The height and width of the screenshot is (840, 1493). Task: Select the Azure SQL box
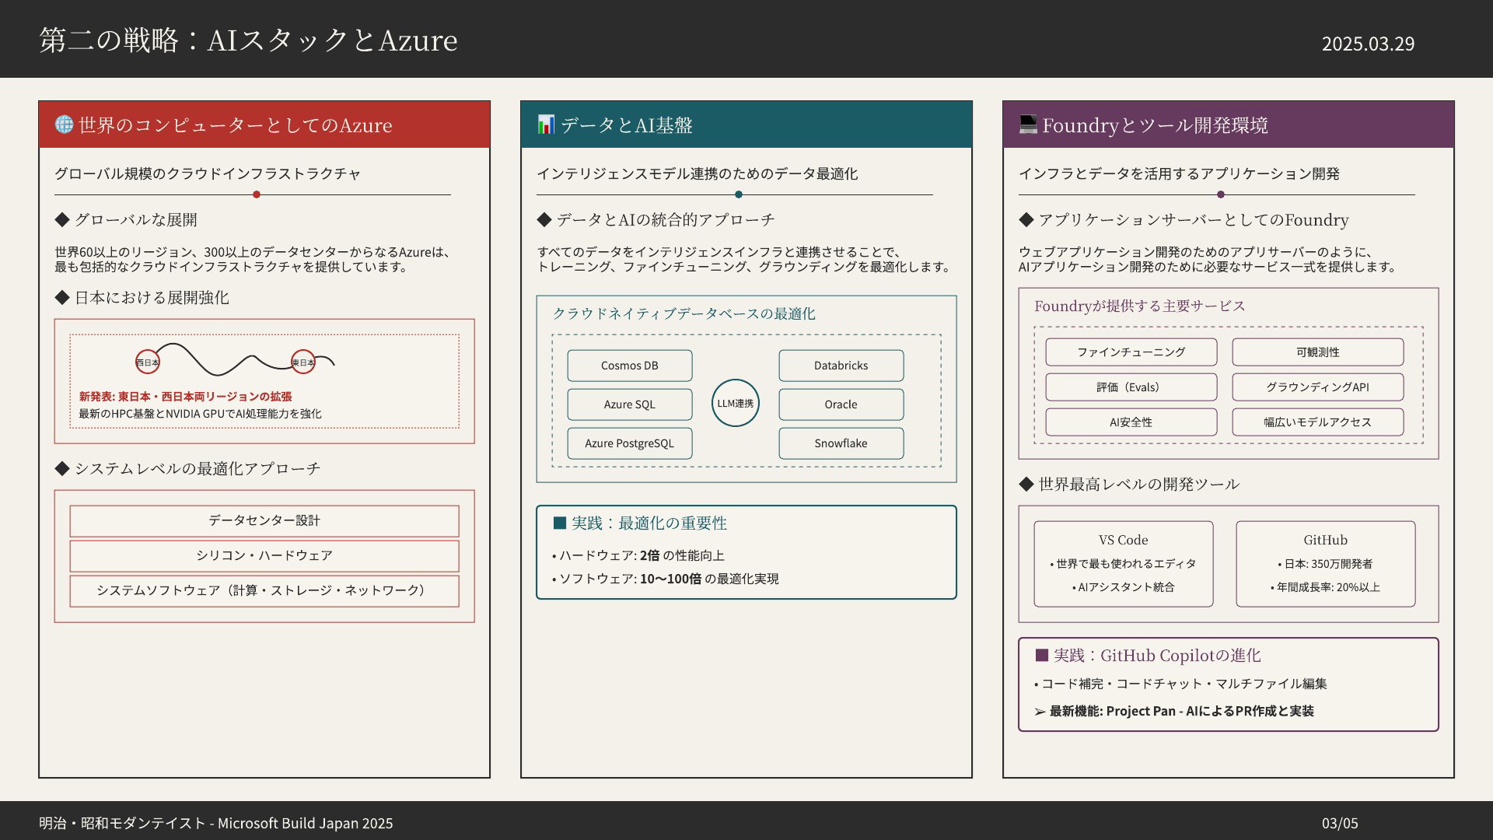[630, 404]
